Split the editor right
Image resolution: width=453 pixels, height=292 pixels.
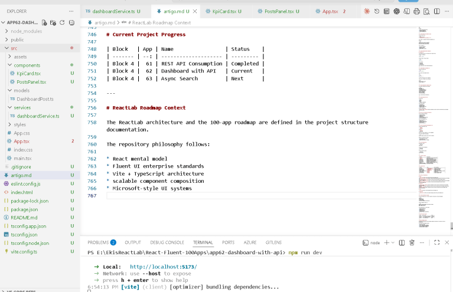[437, 11]
